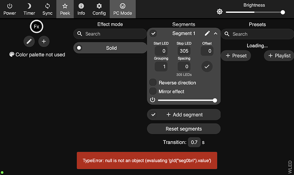Click the + Playlist button
This screenshot has width=294, height=175.
point(279,55)
